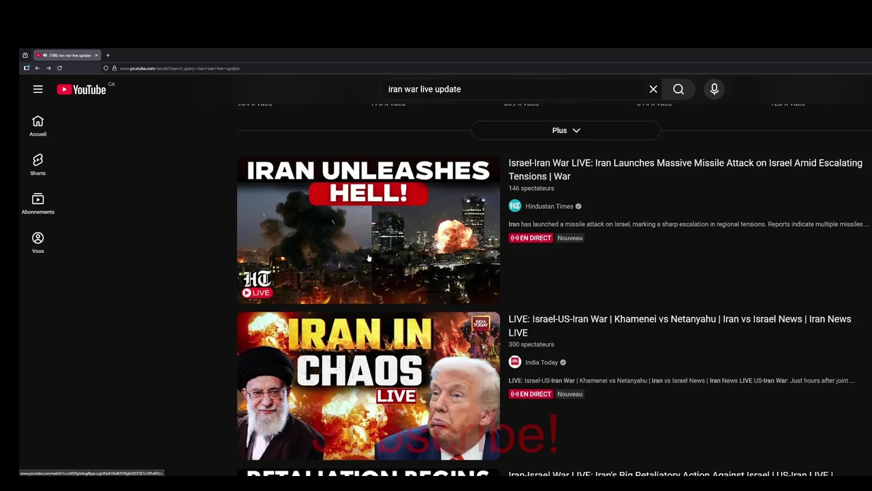Open the 'IRAN IN CHAOS' live thumbnail
The height and width of the screenshot is (491, 872).
pos(369,386)
